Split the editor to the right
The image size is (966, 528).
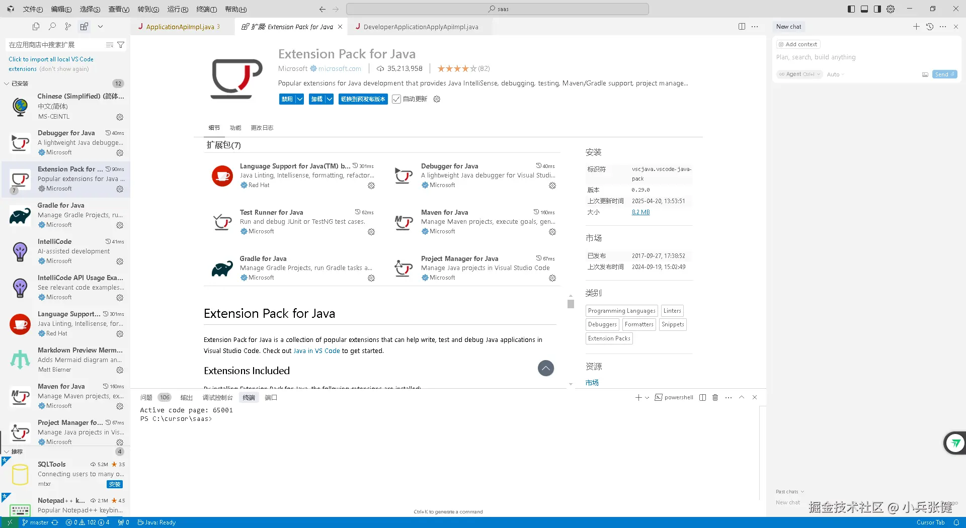[742, 27]
